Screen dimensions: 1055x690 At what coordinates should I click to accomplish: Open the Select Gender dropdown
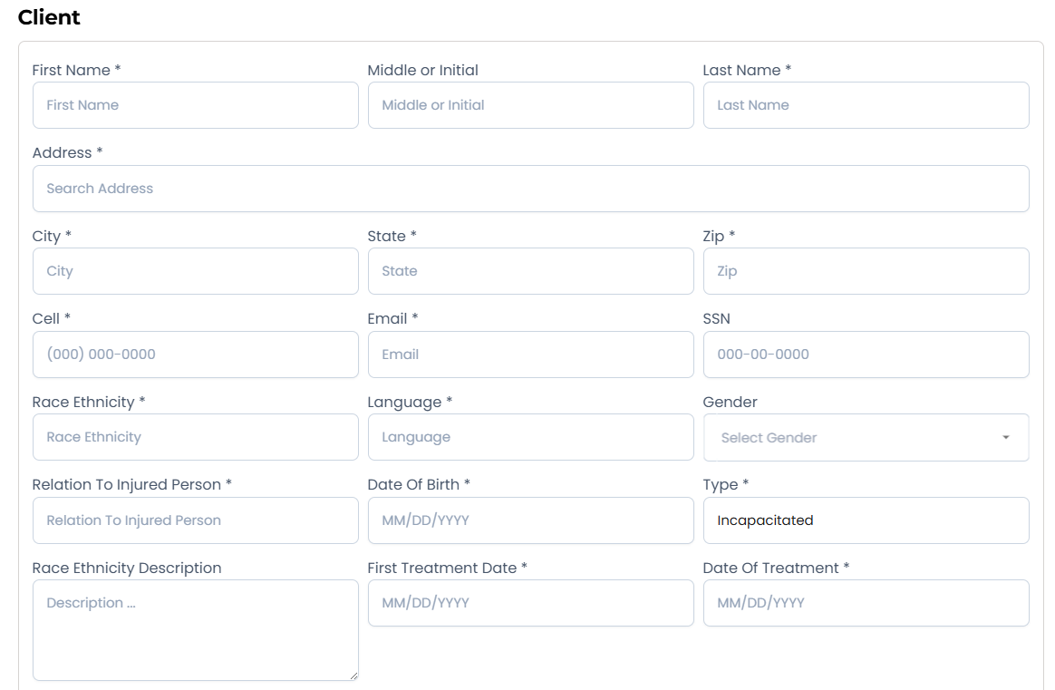pos(852,438)
